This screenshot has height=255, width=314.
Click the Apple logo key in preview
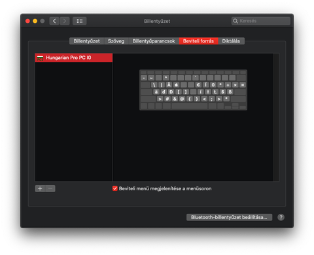coord(176,85)
